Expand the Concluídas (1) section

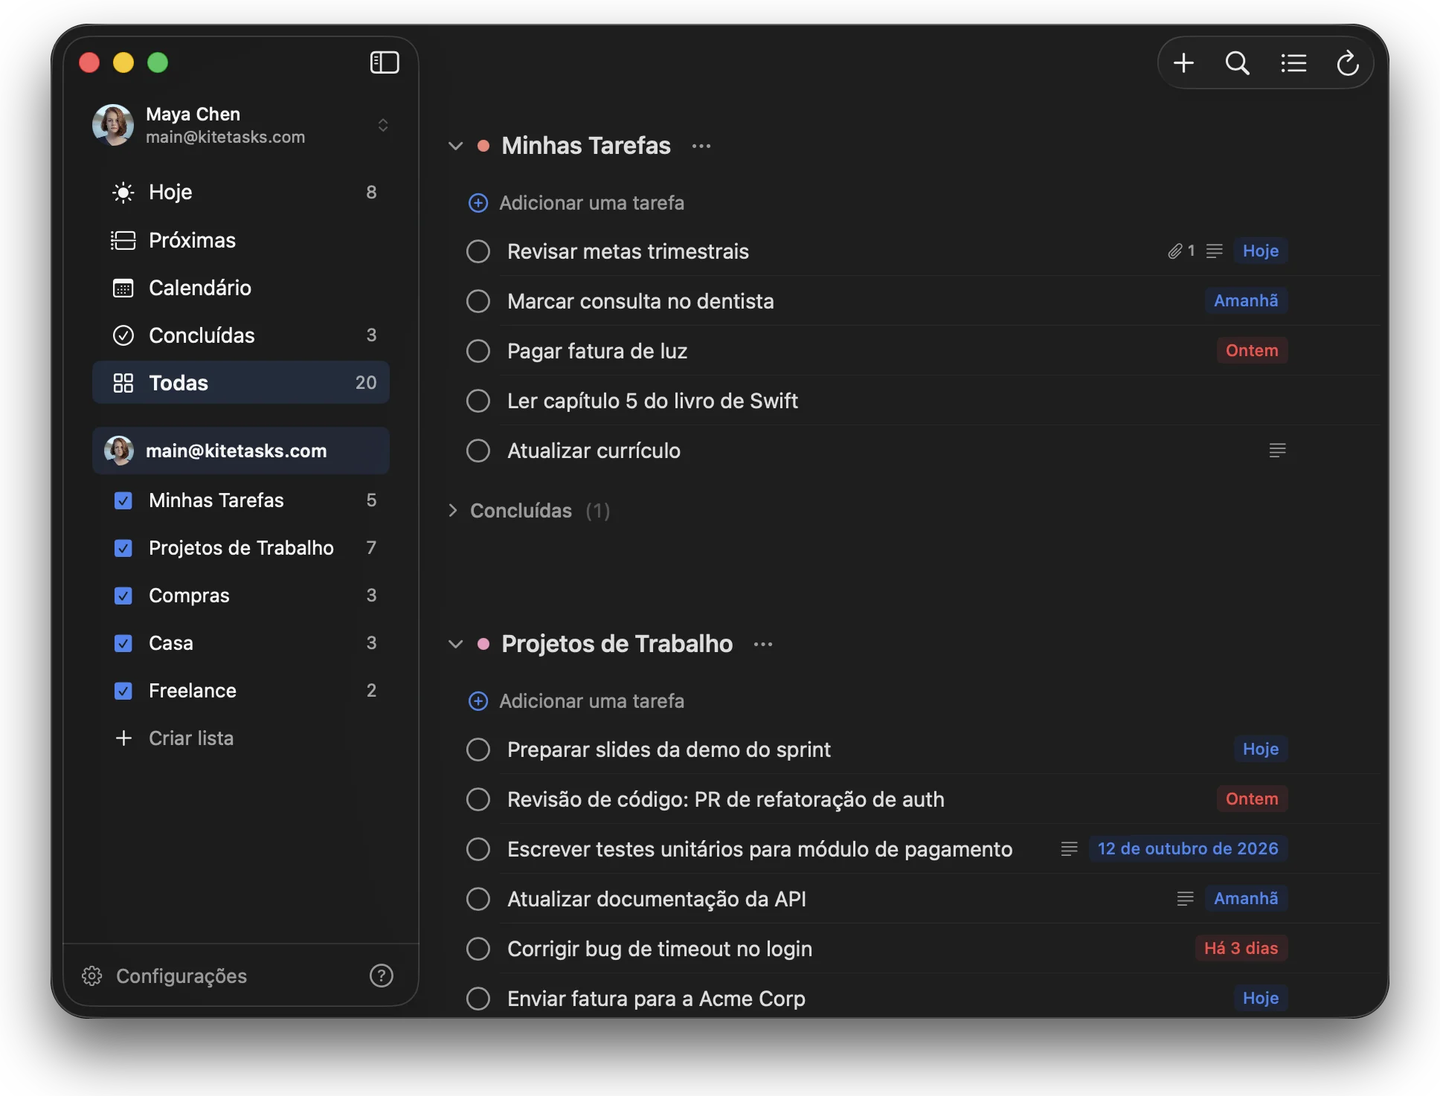(453, 510)
